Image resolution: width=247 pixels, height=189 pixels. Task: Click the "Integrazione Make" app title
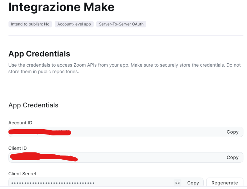(61, 7)
